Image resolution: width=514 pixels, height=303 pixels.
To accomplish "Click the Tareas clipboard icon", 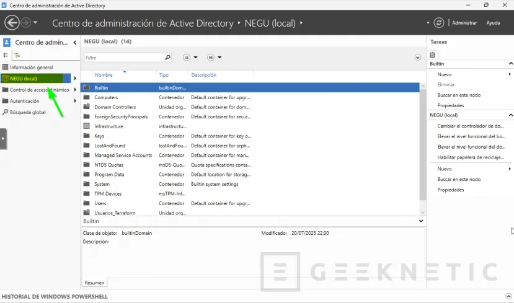I will (x=432, y=55).
